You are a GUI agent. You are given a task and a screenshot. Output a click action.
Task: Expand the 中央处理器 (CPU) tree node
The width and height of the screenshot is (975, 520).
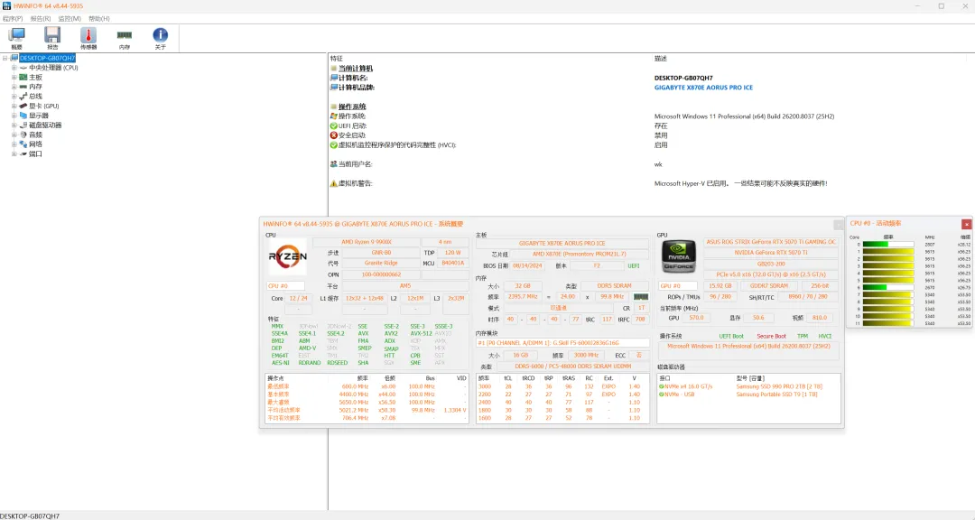14,68
